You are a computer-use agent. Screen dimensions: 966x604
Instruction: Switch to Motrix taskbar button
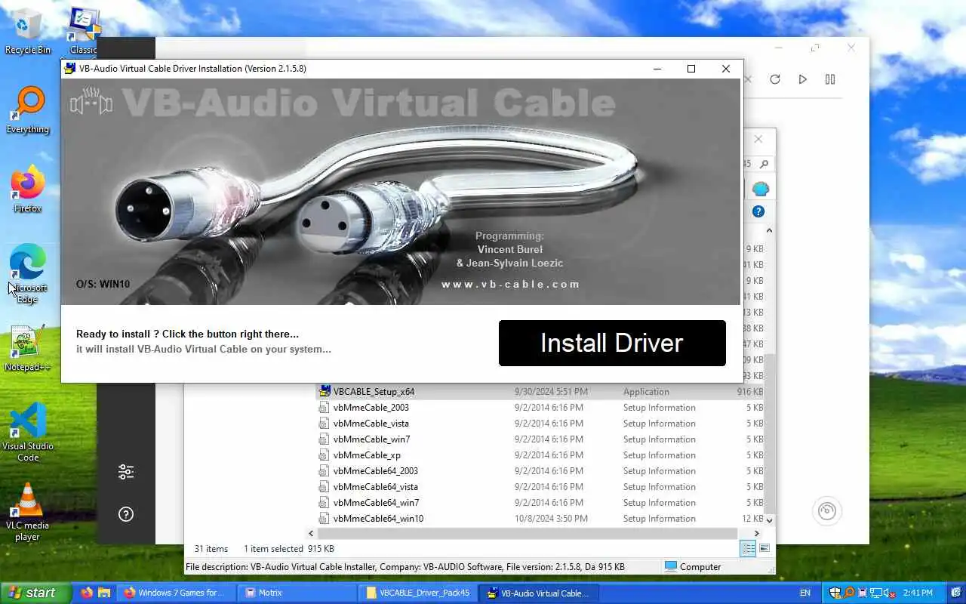297,593
